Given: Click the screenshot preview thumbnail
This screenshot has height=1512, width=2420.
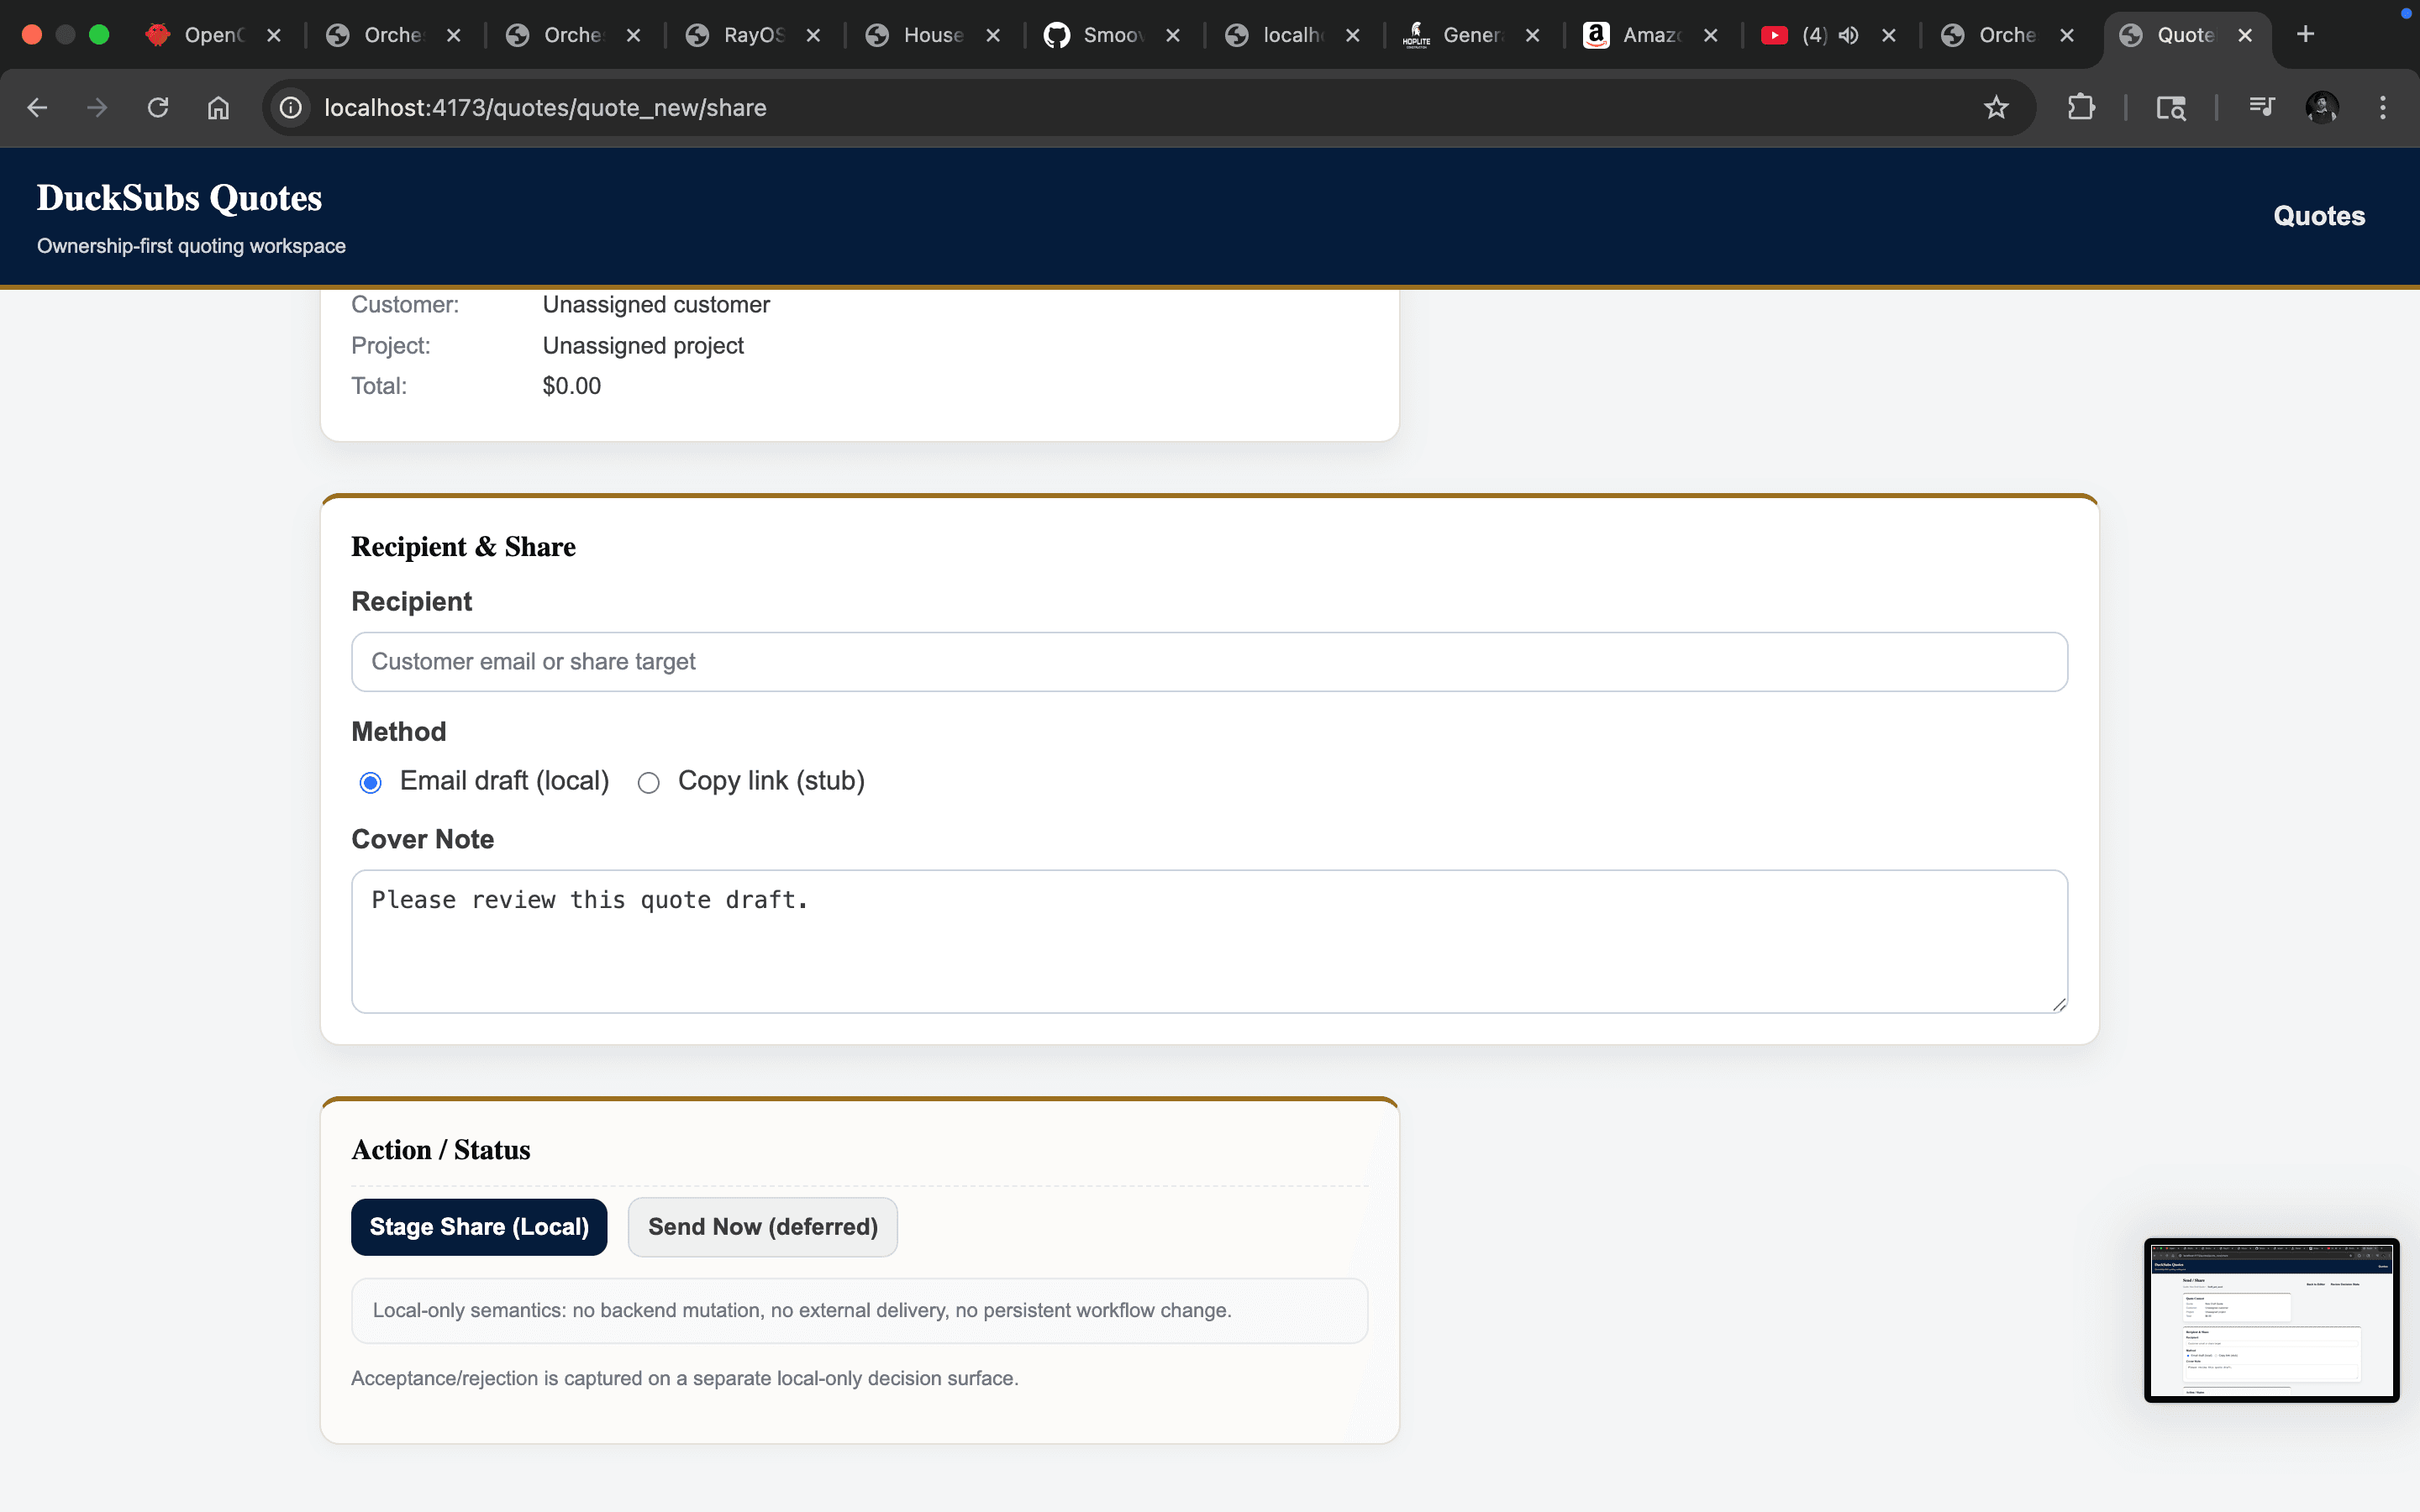Looking at the screenshot, I should click(2271, 1320).
